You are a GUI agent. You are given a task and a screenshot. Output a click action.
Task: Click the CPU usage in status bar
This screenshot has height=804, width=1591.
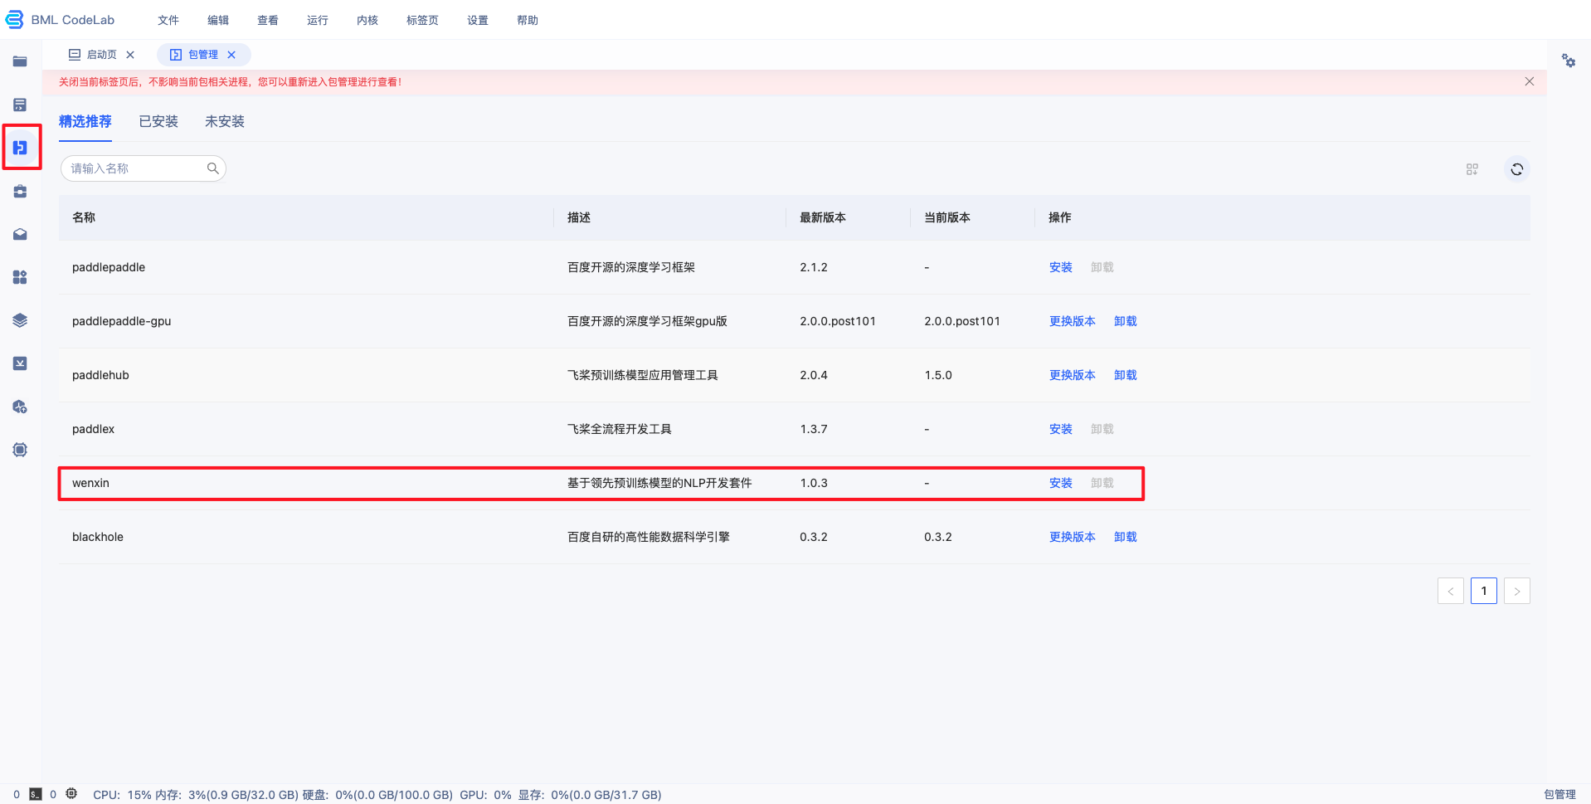pyautogui.click(x=122, y=795)
